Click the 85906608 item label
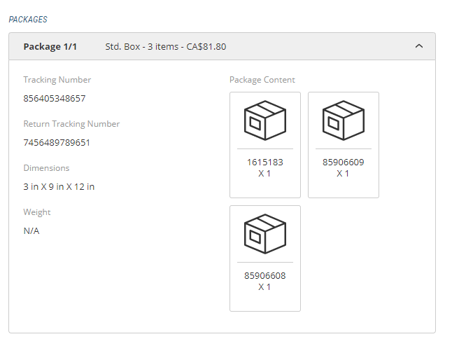 point(265,275)
